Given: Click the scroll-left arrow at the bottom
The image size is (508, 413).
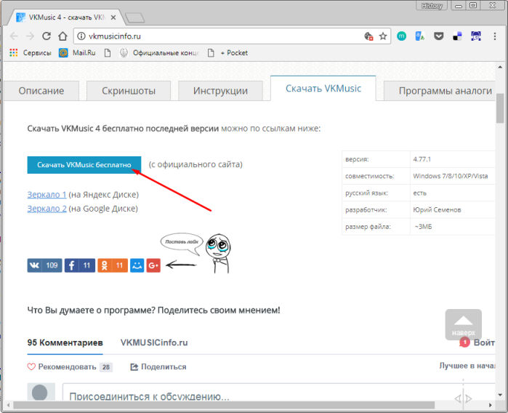Looking at the screenshot, I should pyautogui.click(x=8, y=405).
